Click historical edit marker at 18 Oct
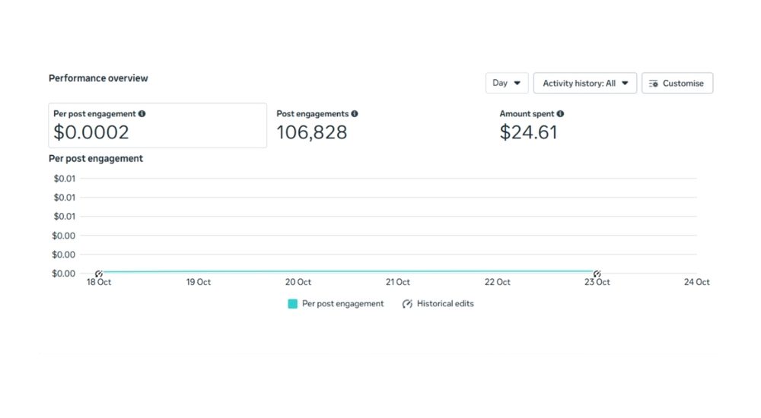This screenshot has width=761, height=418. coord(99,274)
